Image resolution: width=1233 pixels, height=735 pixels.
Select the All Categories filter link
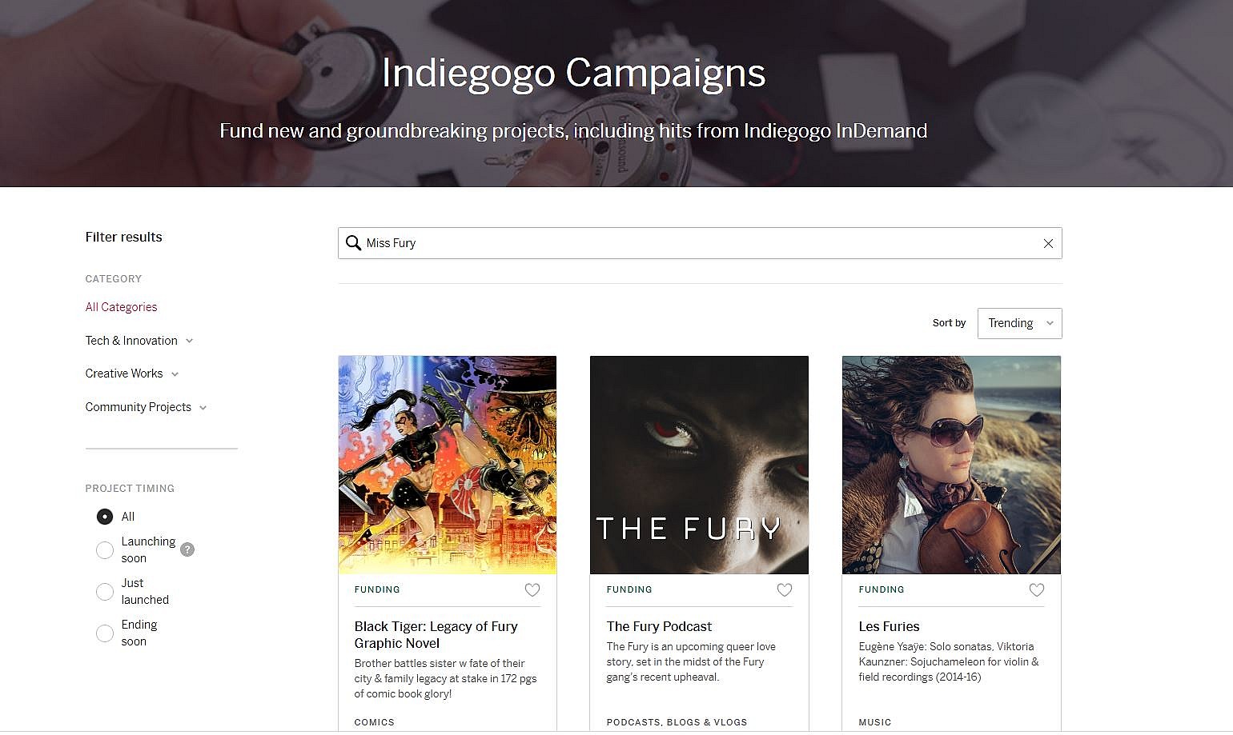point(121,307)
